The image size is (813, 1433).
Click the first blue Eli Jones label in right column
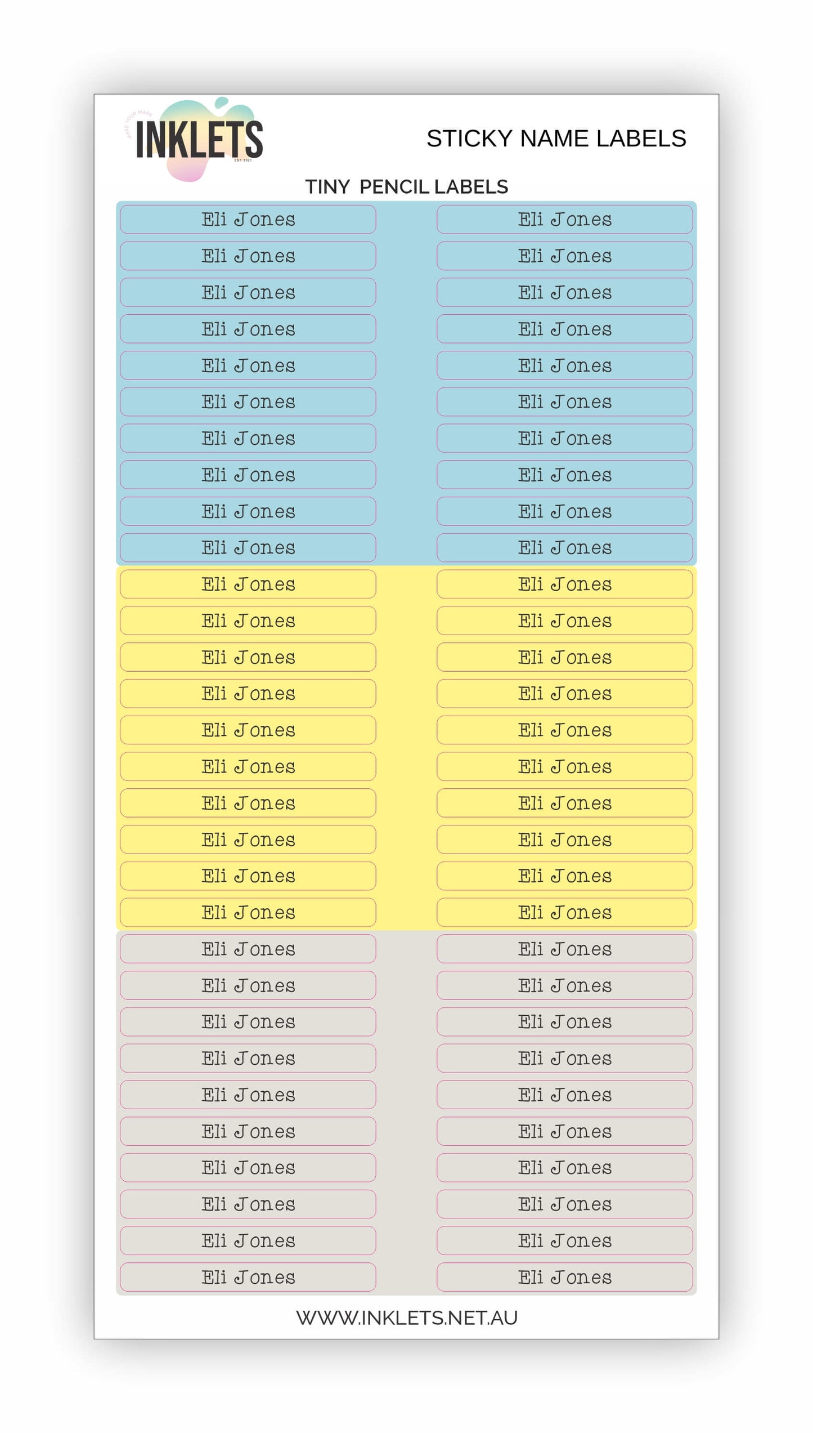point(564,220)
